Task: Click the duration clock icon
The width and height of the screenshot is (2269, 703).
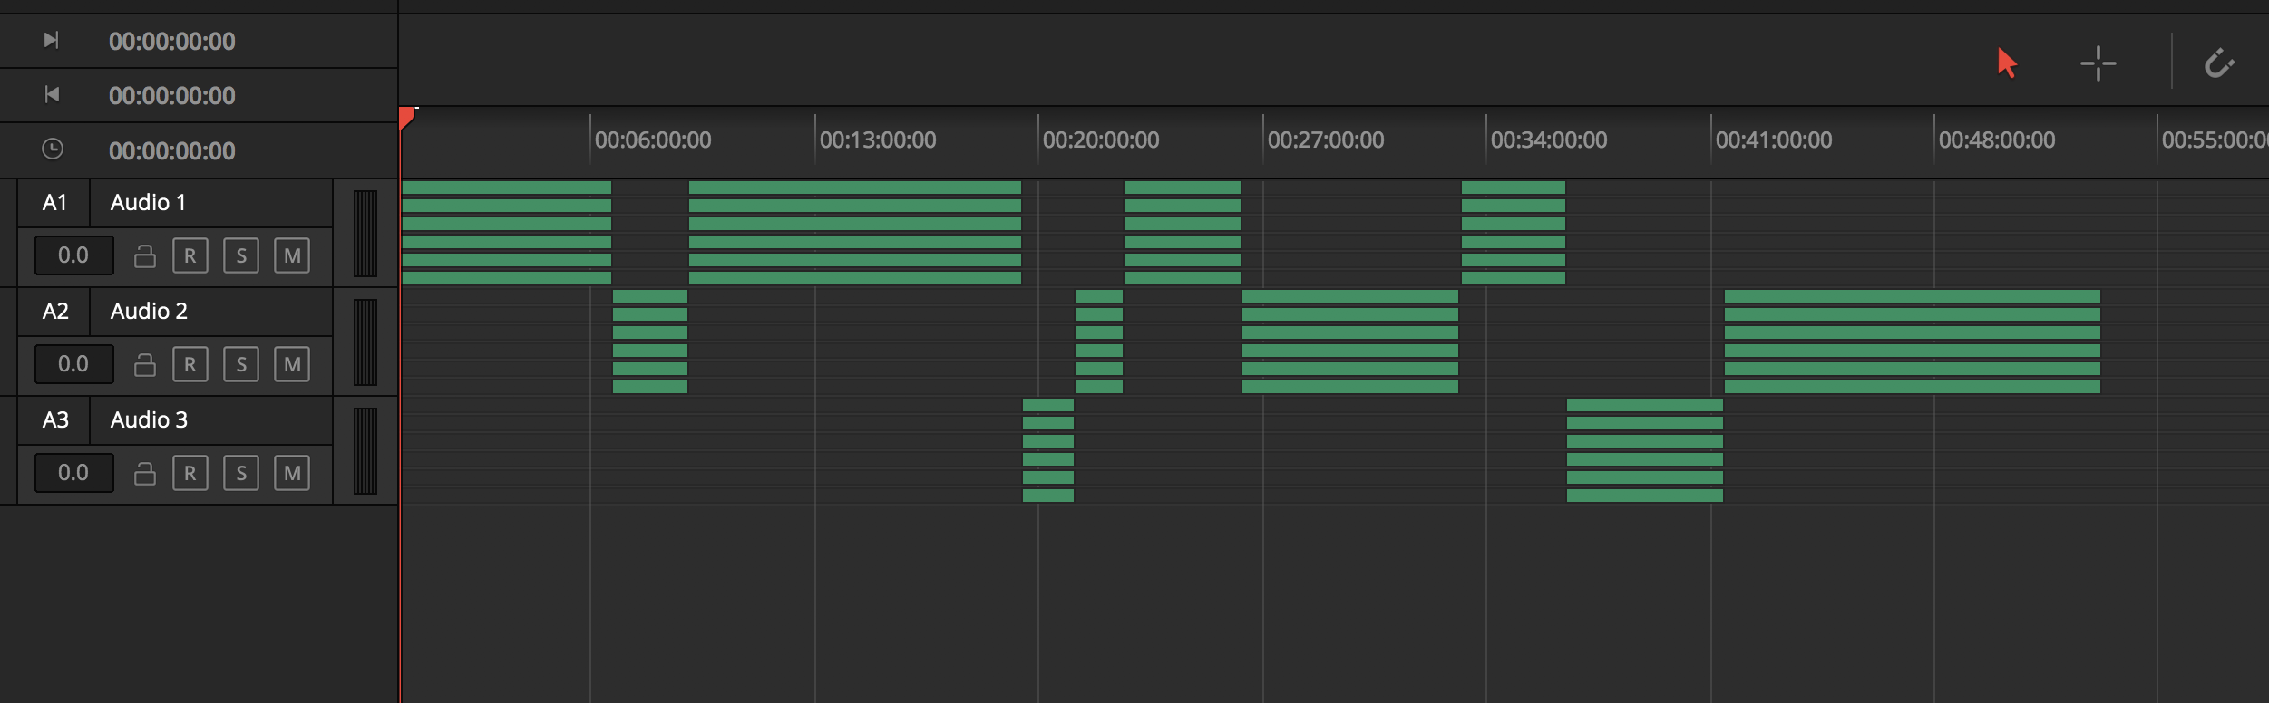Action: pyautogui.click(x=53, y=149)
